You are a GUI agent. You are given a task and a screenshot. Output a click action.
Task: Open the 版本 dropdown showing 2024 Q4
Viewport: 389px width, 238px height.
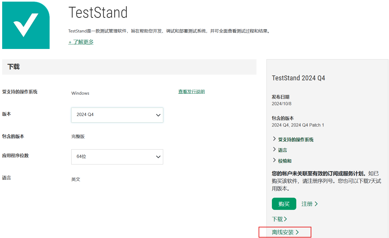[x=117, y=115]
